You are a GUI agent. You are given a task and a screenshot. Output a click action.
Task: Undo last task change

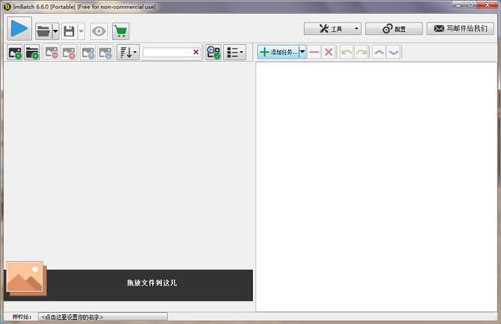point(347,52)
